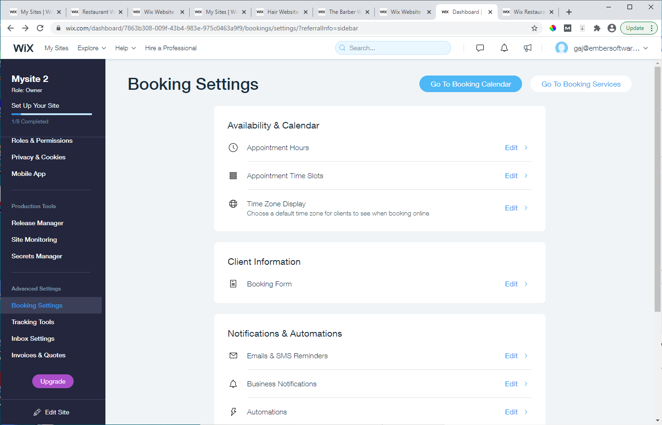The height and width of the screenshot is (425, 662).
Task: Click the Wix search input field
Action: click(393, 48)
